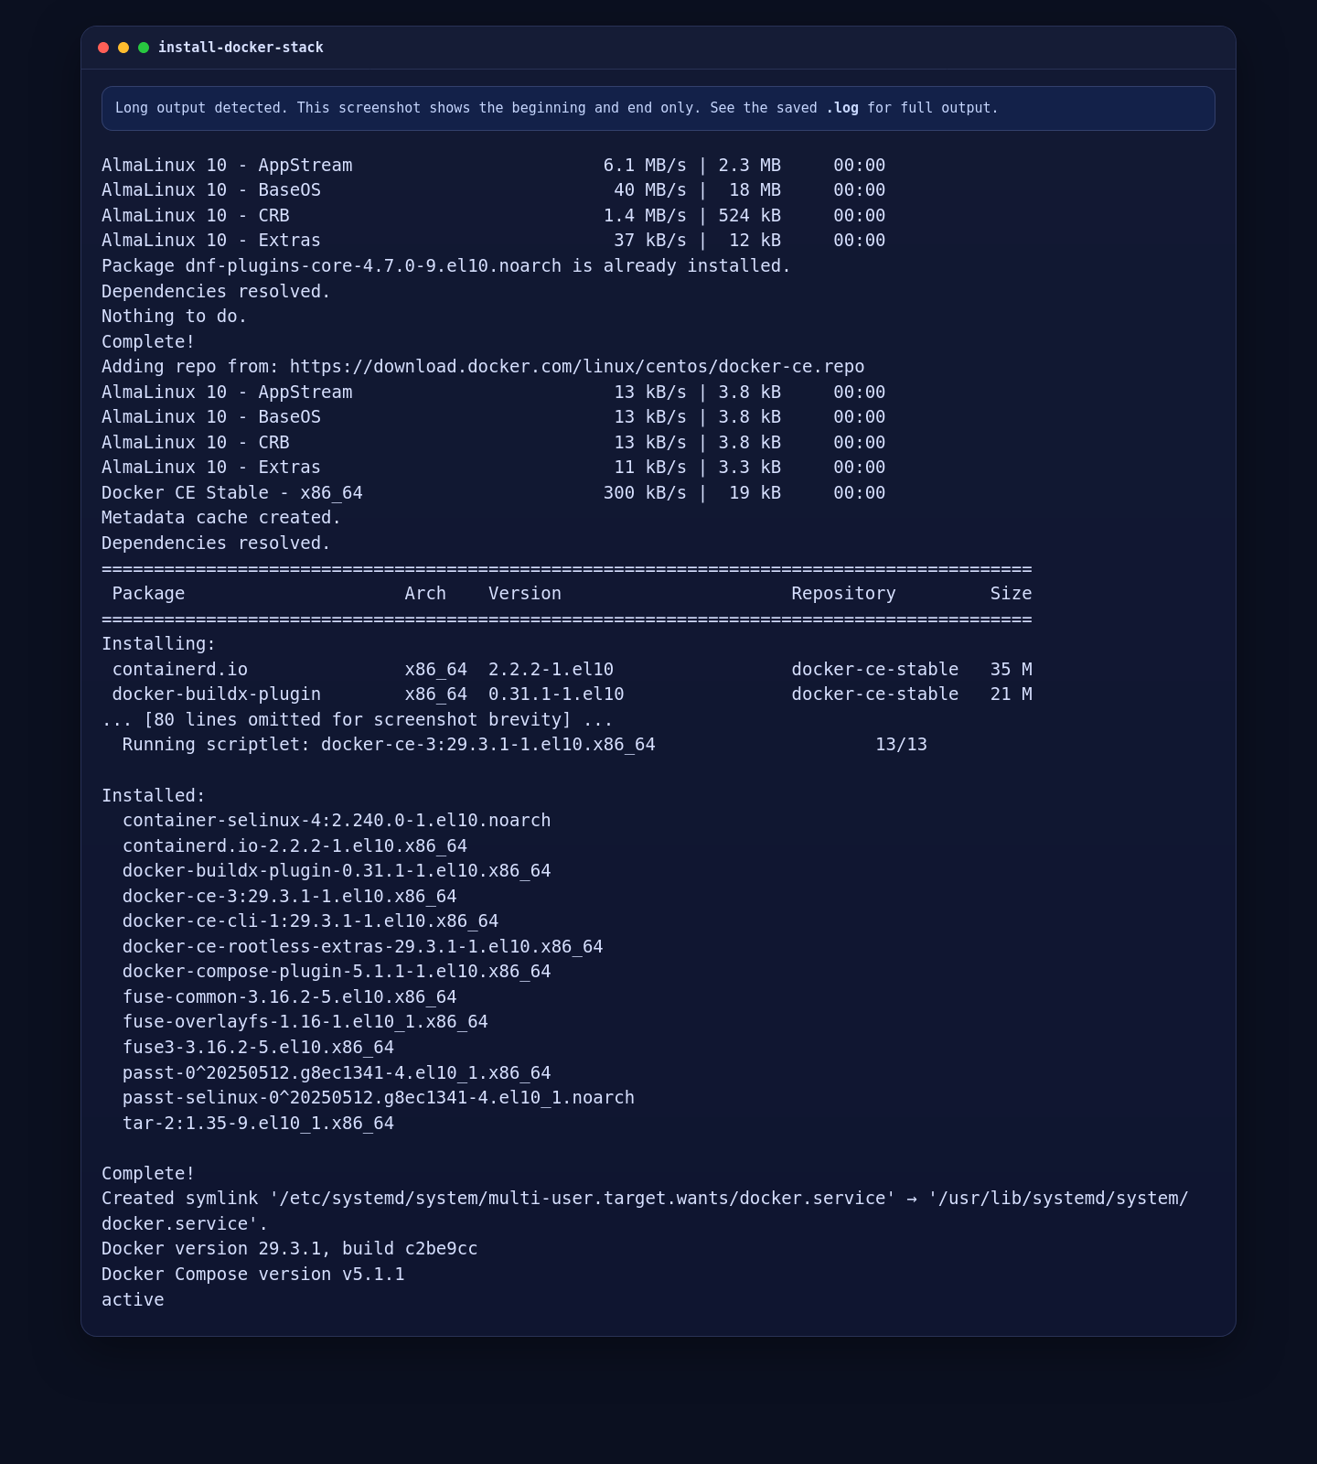This screenshot has width=1317, height=1464.
Task: Click docker-compose-plugin-5.1.1-1.el10.x86_64 entry
Action: [x=337, y=972]
